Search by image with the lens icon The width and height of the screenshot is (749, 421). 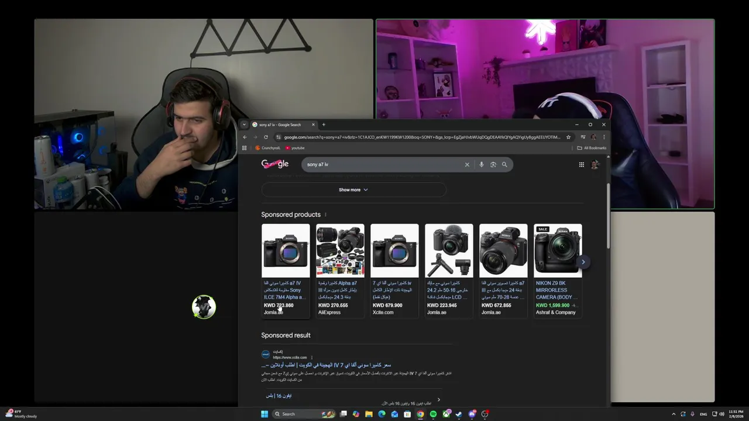click(493, 164)
